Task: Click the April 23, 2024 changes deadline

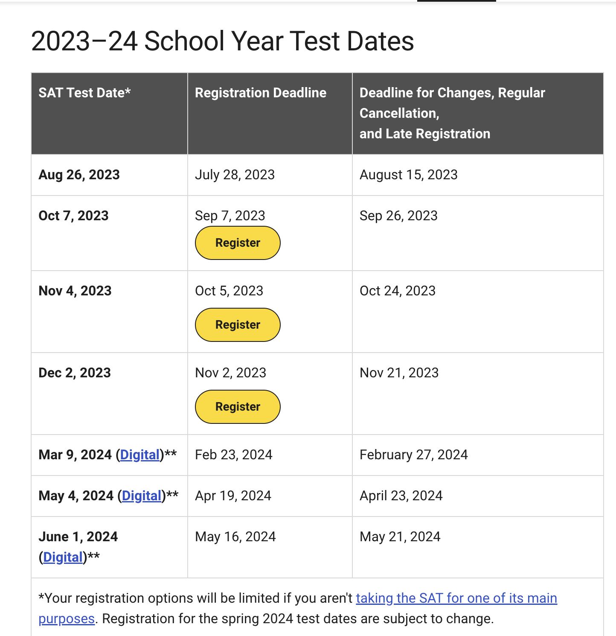Action: coord(401,496)
